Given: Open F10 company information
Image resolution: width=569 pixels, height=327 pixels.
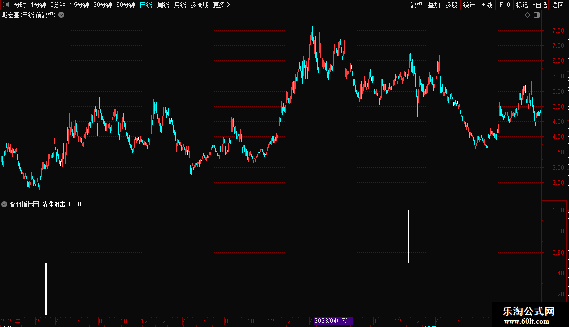Looking at the screenshot, I should coord(505,5).
